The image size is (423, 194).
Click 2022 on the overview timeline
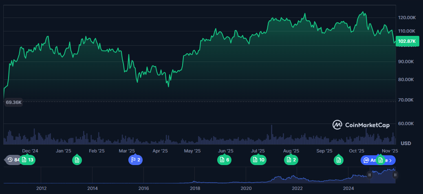(297, 188)
